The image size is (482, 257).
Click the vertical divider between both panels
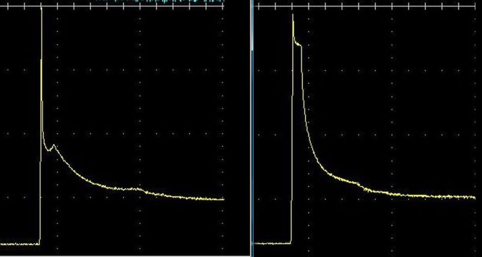[252, 128]
